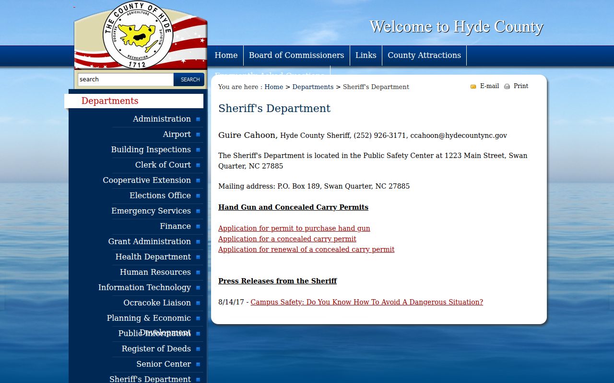Click the Print printer icon
The height and width of the screenshot is (383, 614).
coord(507,87)
